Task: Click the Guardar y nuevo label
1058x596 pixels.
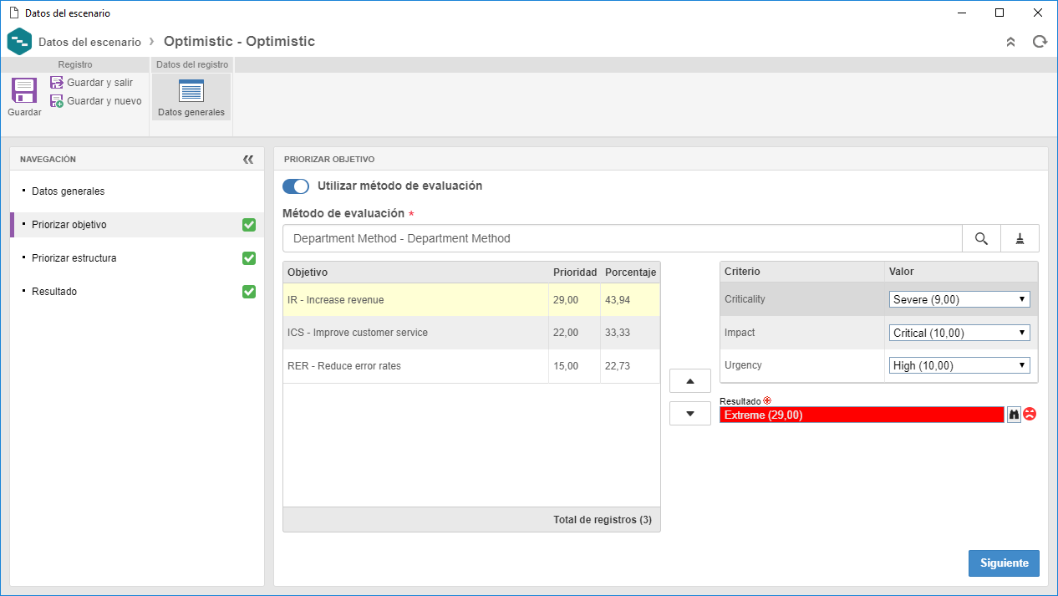Action: (104, 101)
